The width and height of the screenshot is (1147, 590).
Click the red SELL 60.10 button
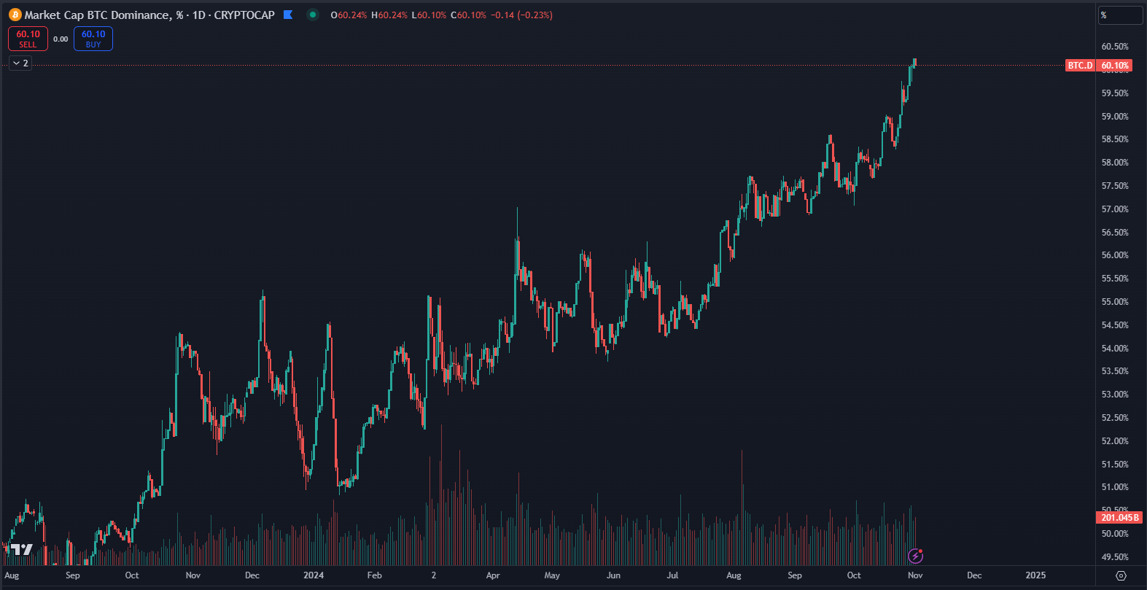pos(28,39)
